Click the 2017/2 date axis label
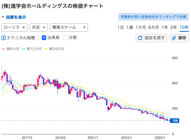This screenshot has width=191, height=140. click(27, 138)
